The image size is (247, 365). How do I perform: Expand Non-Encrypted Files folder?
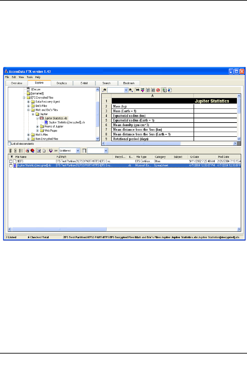(x=28, y=139)
